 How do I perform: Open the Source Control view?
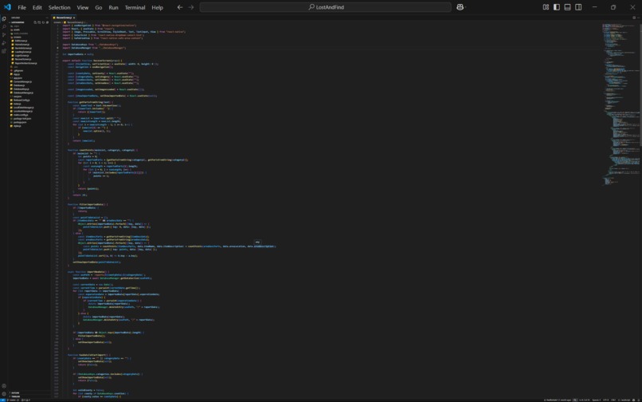4,35
